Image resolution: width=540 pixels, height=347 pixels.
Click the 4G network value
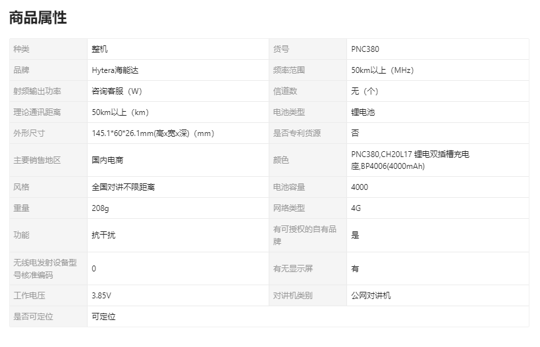(356, 208)
